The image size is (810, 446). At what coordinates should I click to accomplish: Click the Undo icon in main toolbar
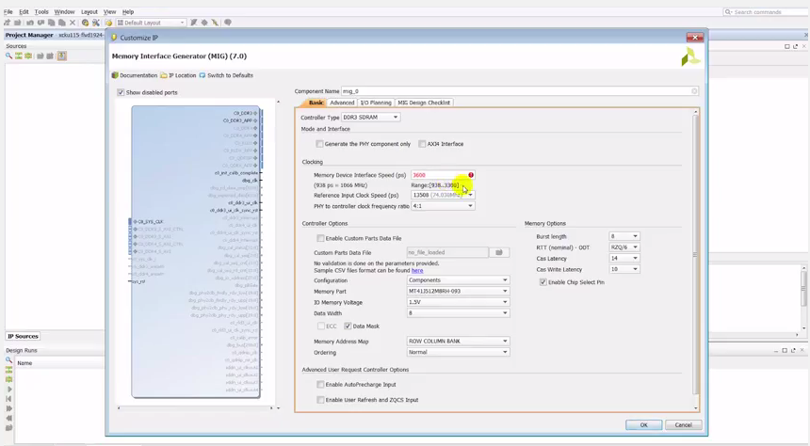[30, 23]
